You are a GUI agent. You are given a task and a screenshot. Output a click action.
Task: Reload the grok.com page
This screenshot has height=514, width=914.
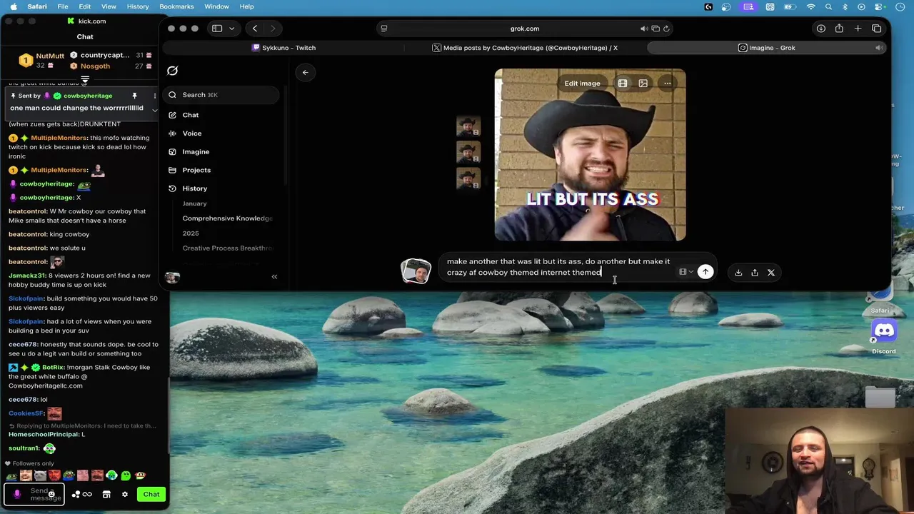[x=666, y=29]
